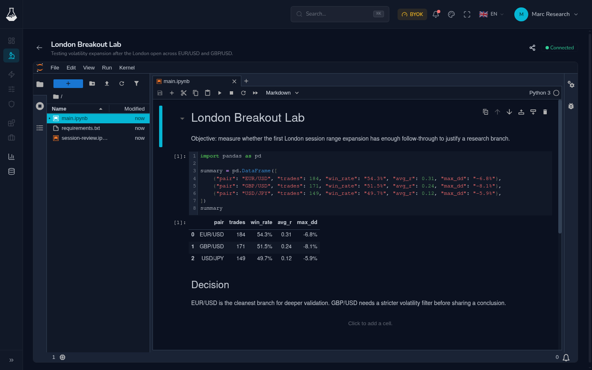Viewport: 592px width, 370px height.
Task: Click into the Search field
Action: (340, 14)
